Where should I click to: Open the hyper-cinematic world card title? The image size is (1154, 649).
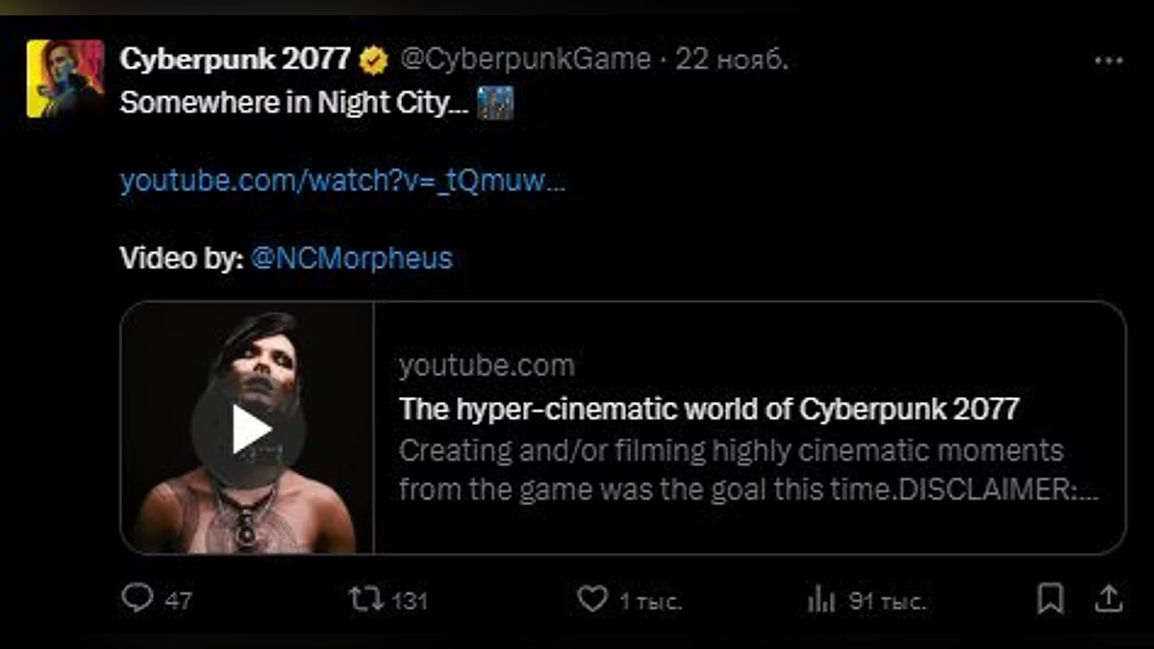(709, 410)
